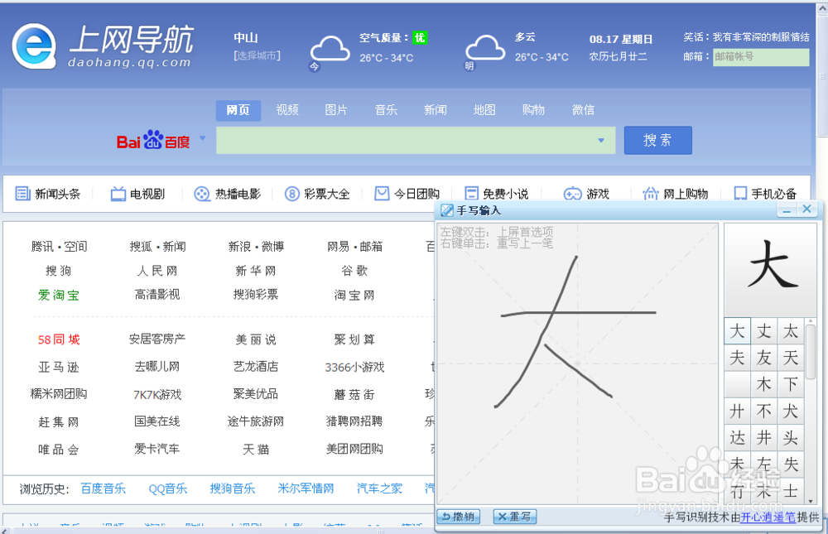Click the joke text 我有非常深的制服情结

pyautogui.click(x=761, y=37)
